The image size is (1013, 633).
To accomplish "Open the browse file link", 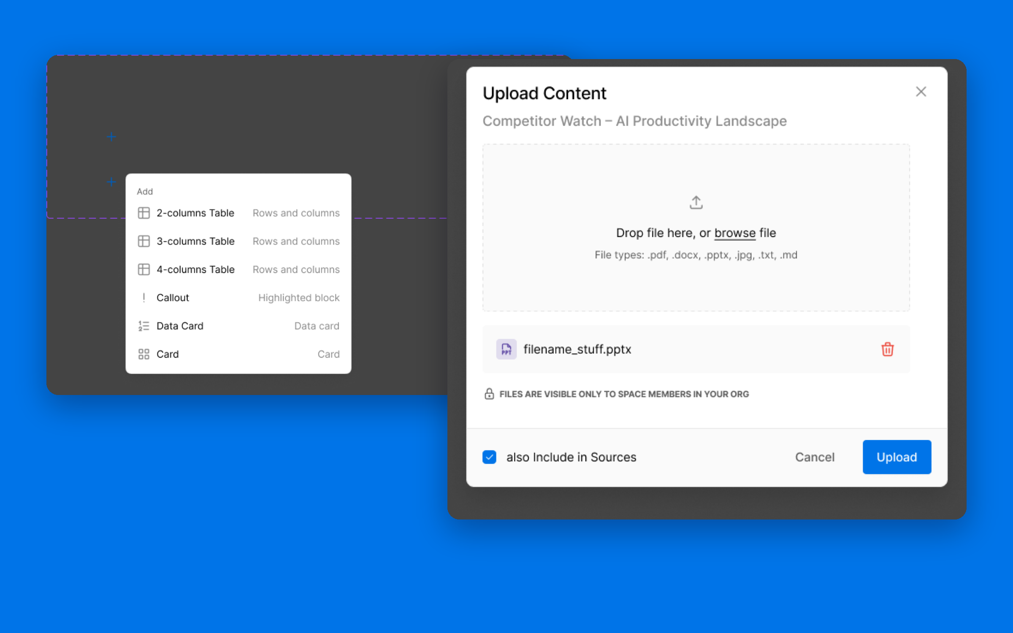I will [735, 233].
